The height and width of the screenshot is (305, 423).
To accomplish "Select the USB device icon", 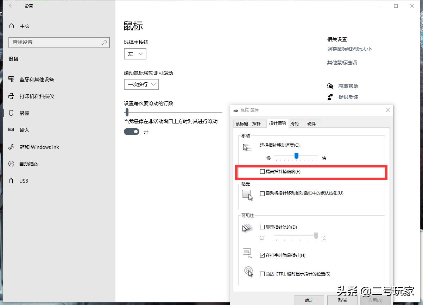I will [12, 180].
